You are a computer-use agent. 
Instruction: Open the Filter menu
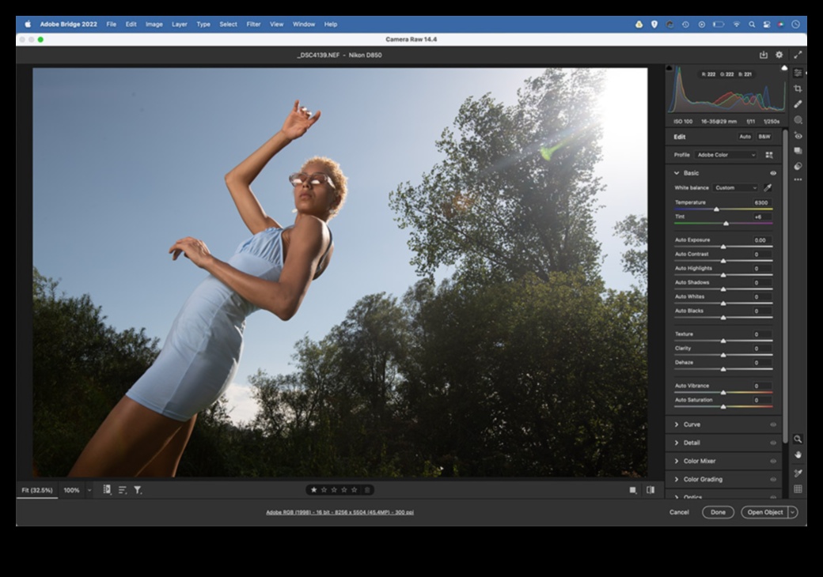coord(253,25)
